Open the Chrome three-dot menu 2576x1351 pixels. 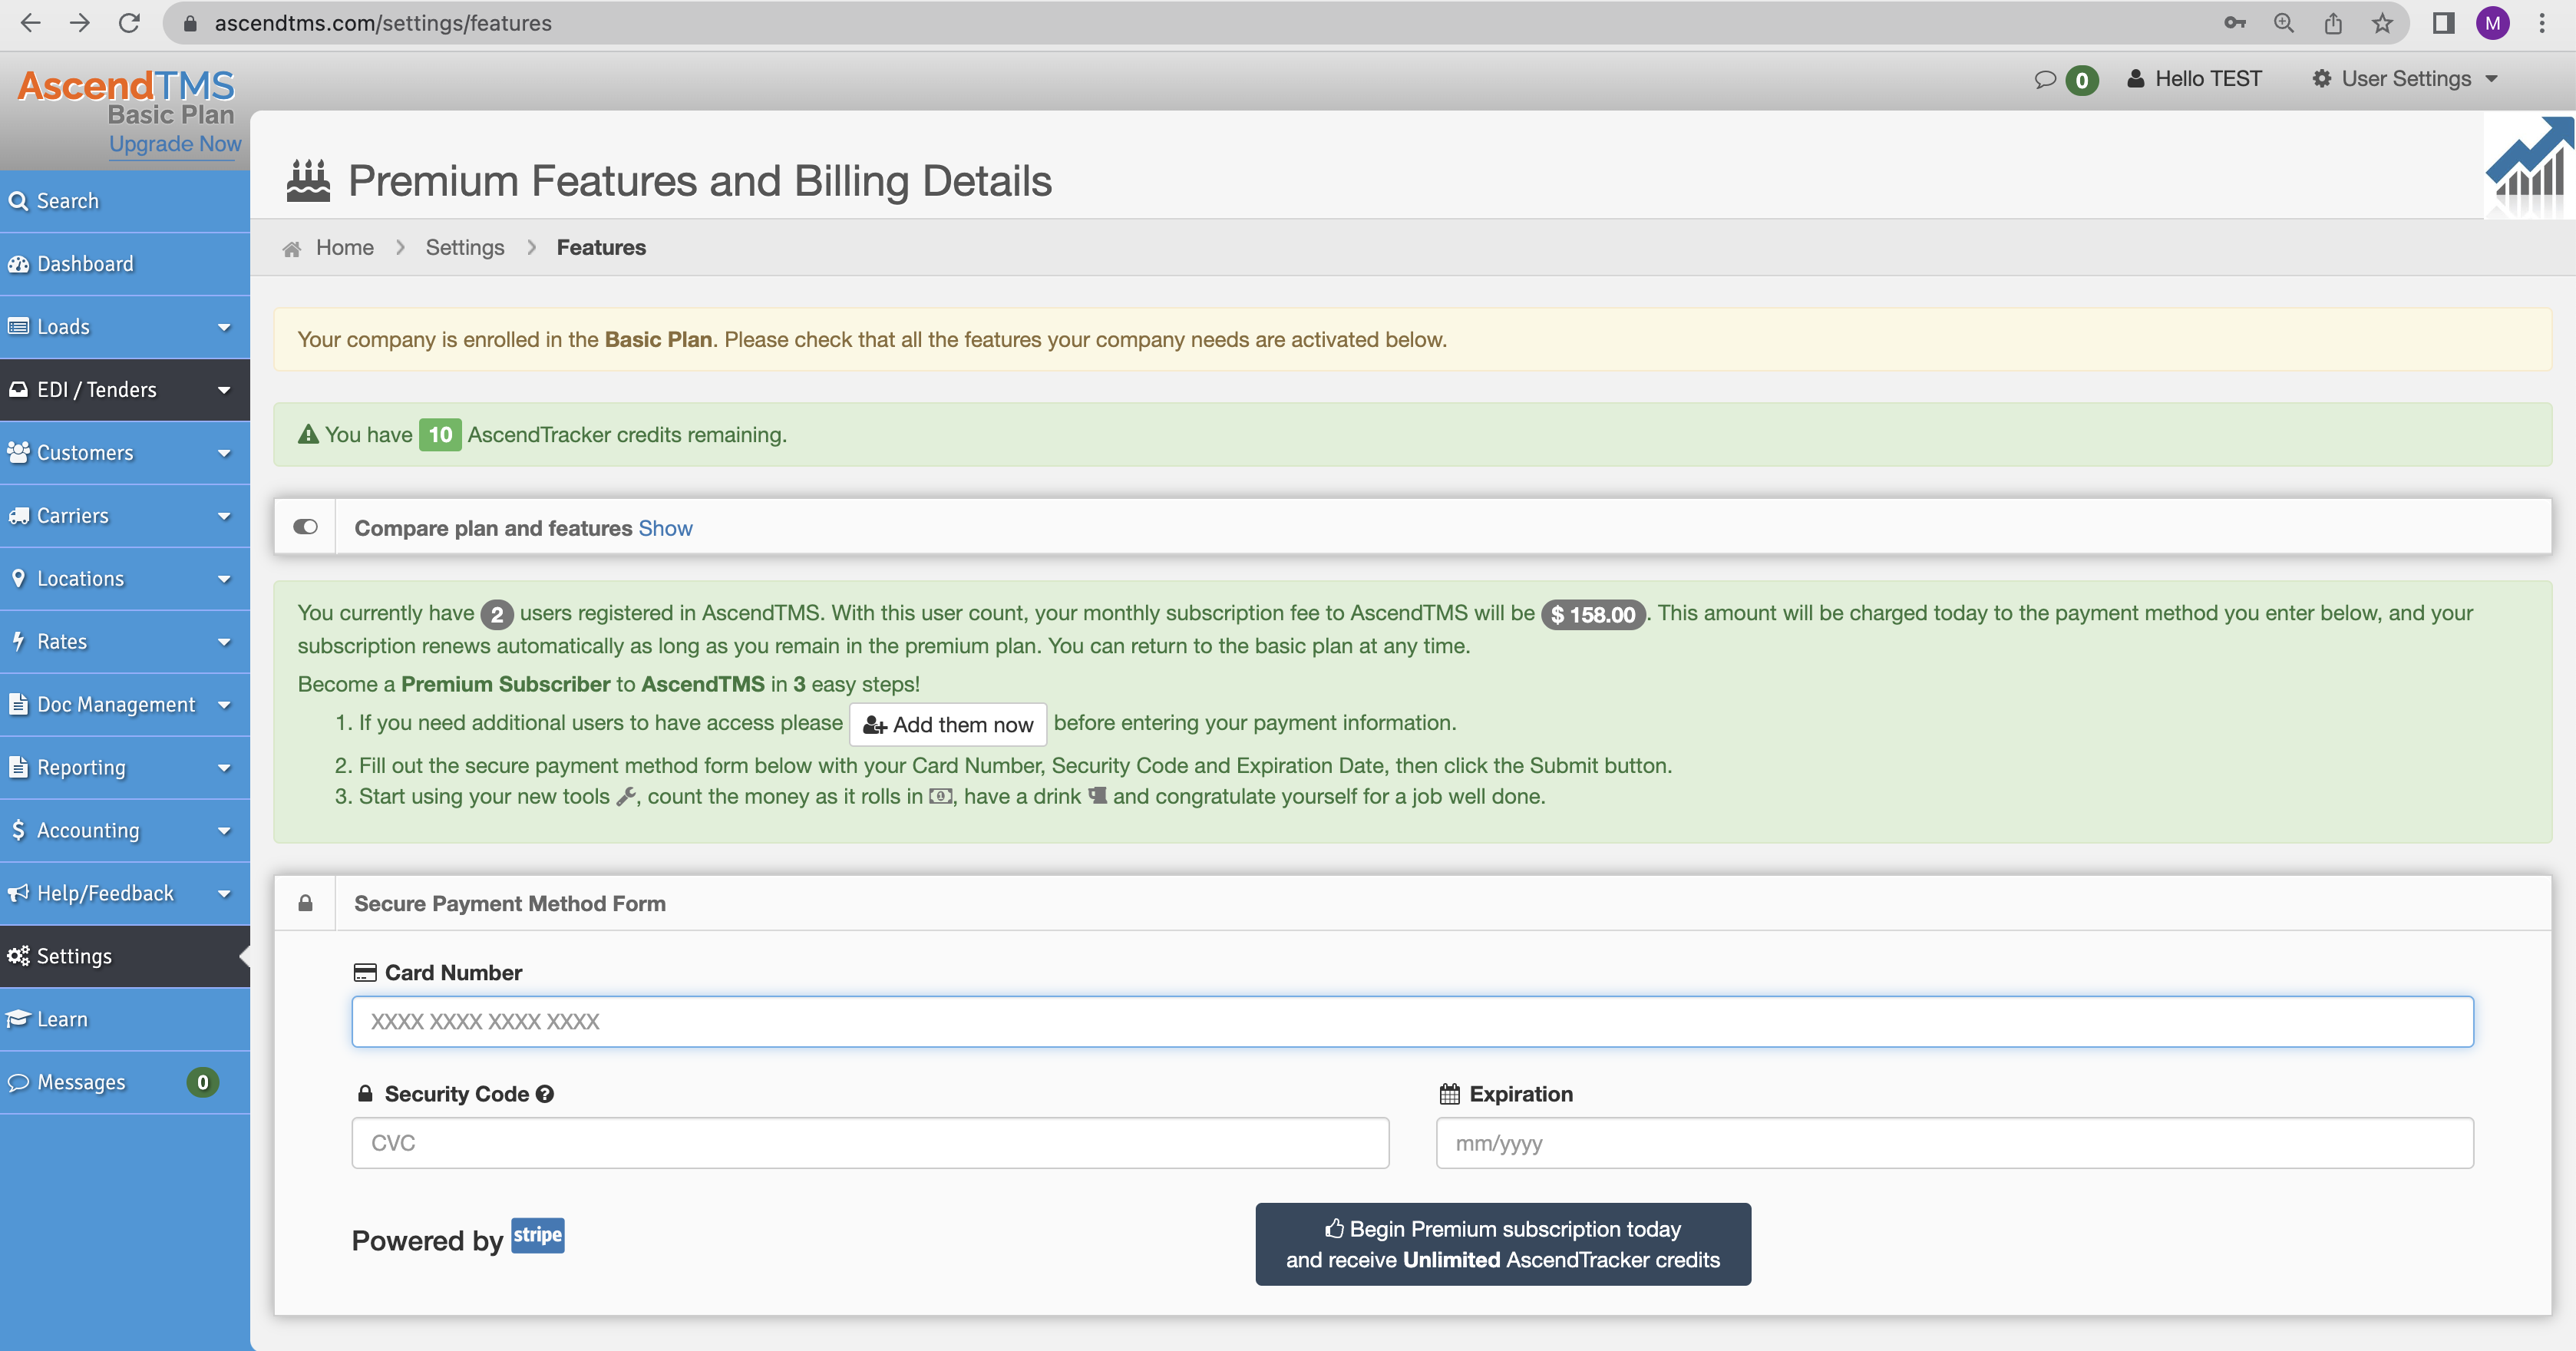tap(2542, 23)
